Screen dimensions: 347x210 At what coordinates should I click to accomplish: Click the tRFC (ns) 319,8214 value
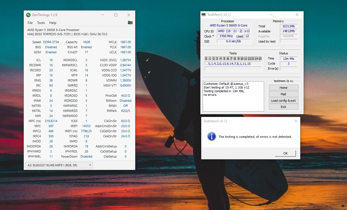tap(51, 121)
